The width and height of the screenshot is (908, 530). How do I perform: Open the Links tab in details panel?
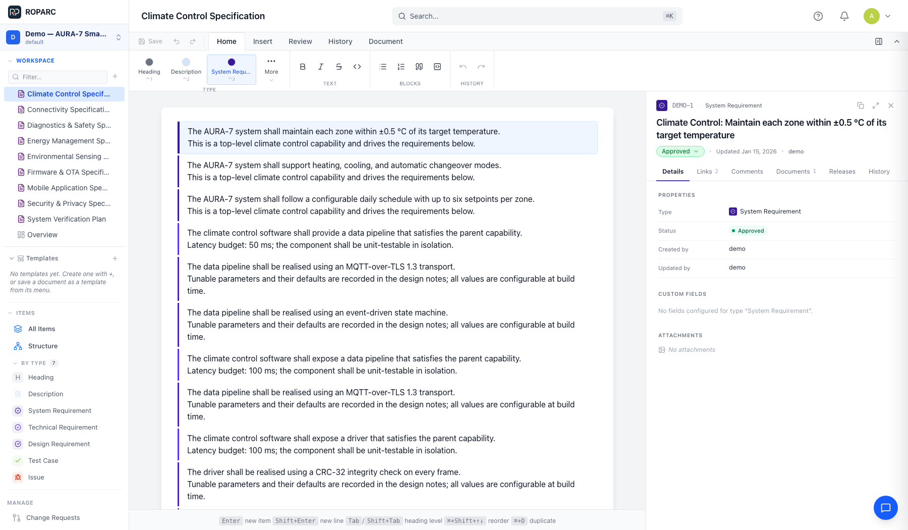(x=707, y=172)
